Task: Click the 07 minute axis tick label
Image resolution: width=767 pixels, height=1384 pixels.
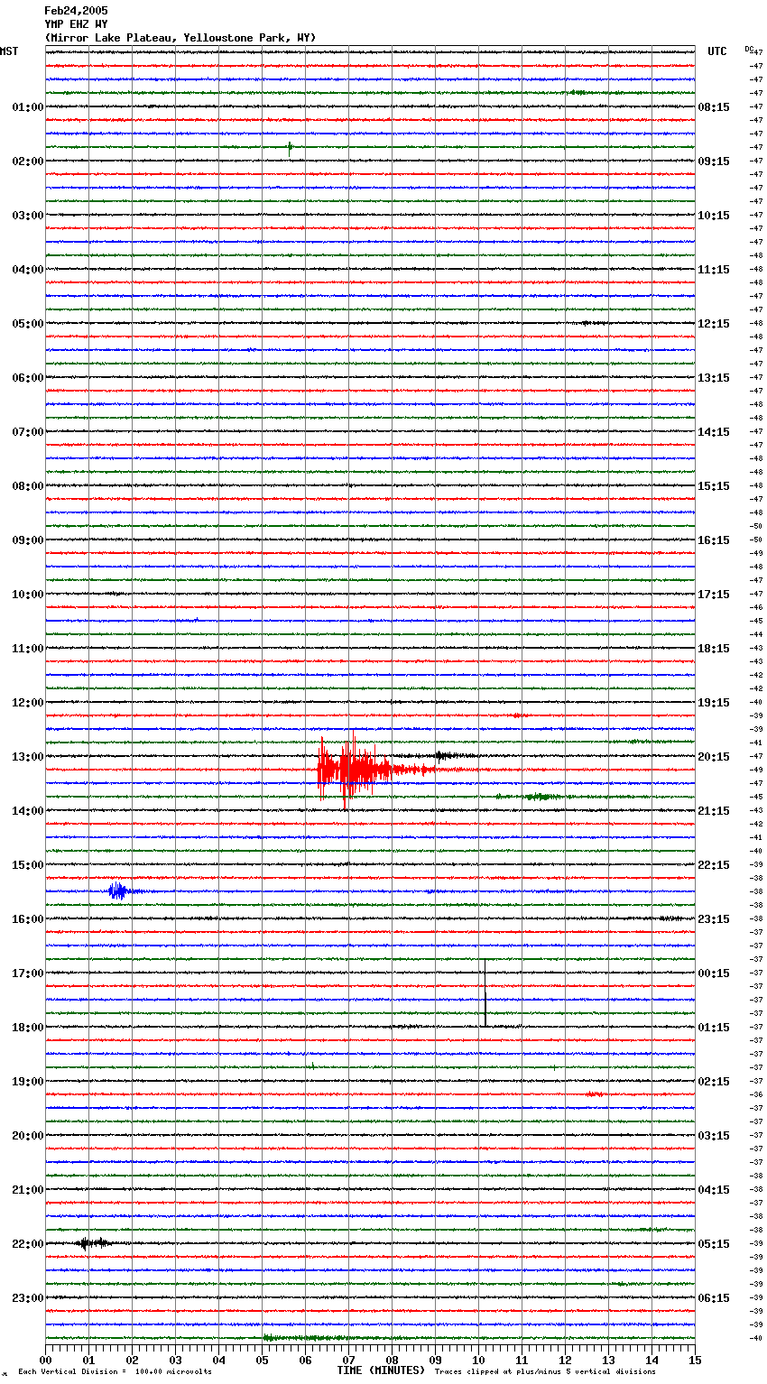Action: tap(348, 1360)
